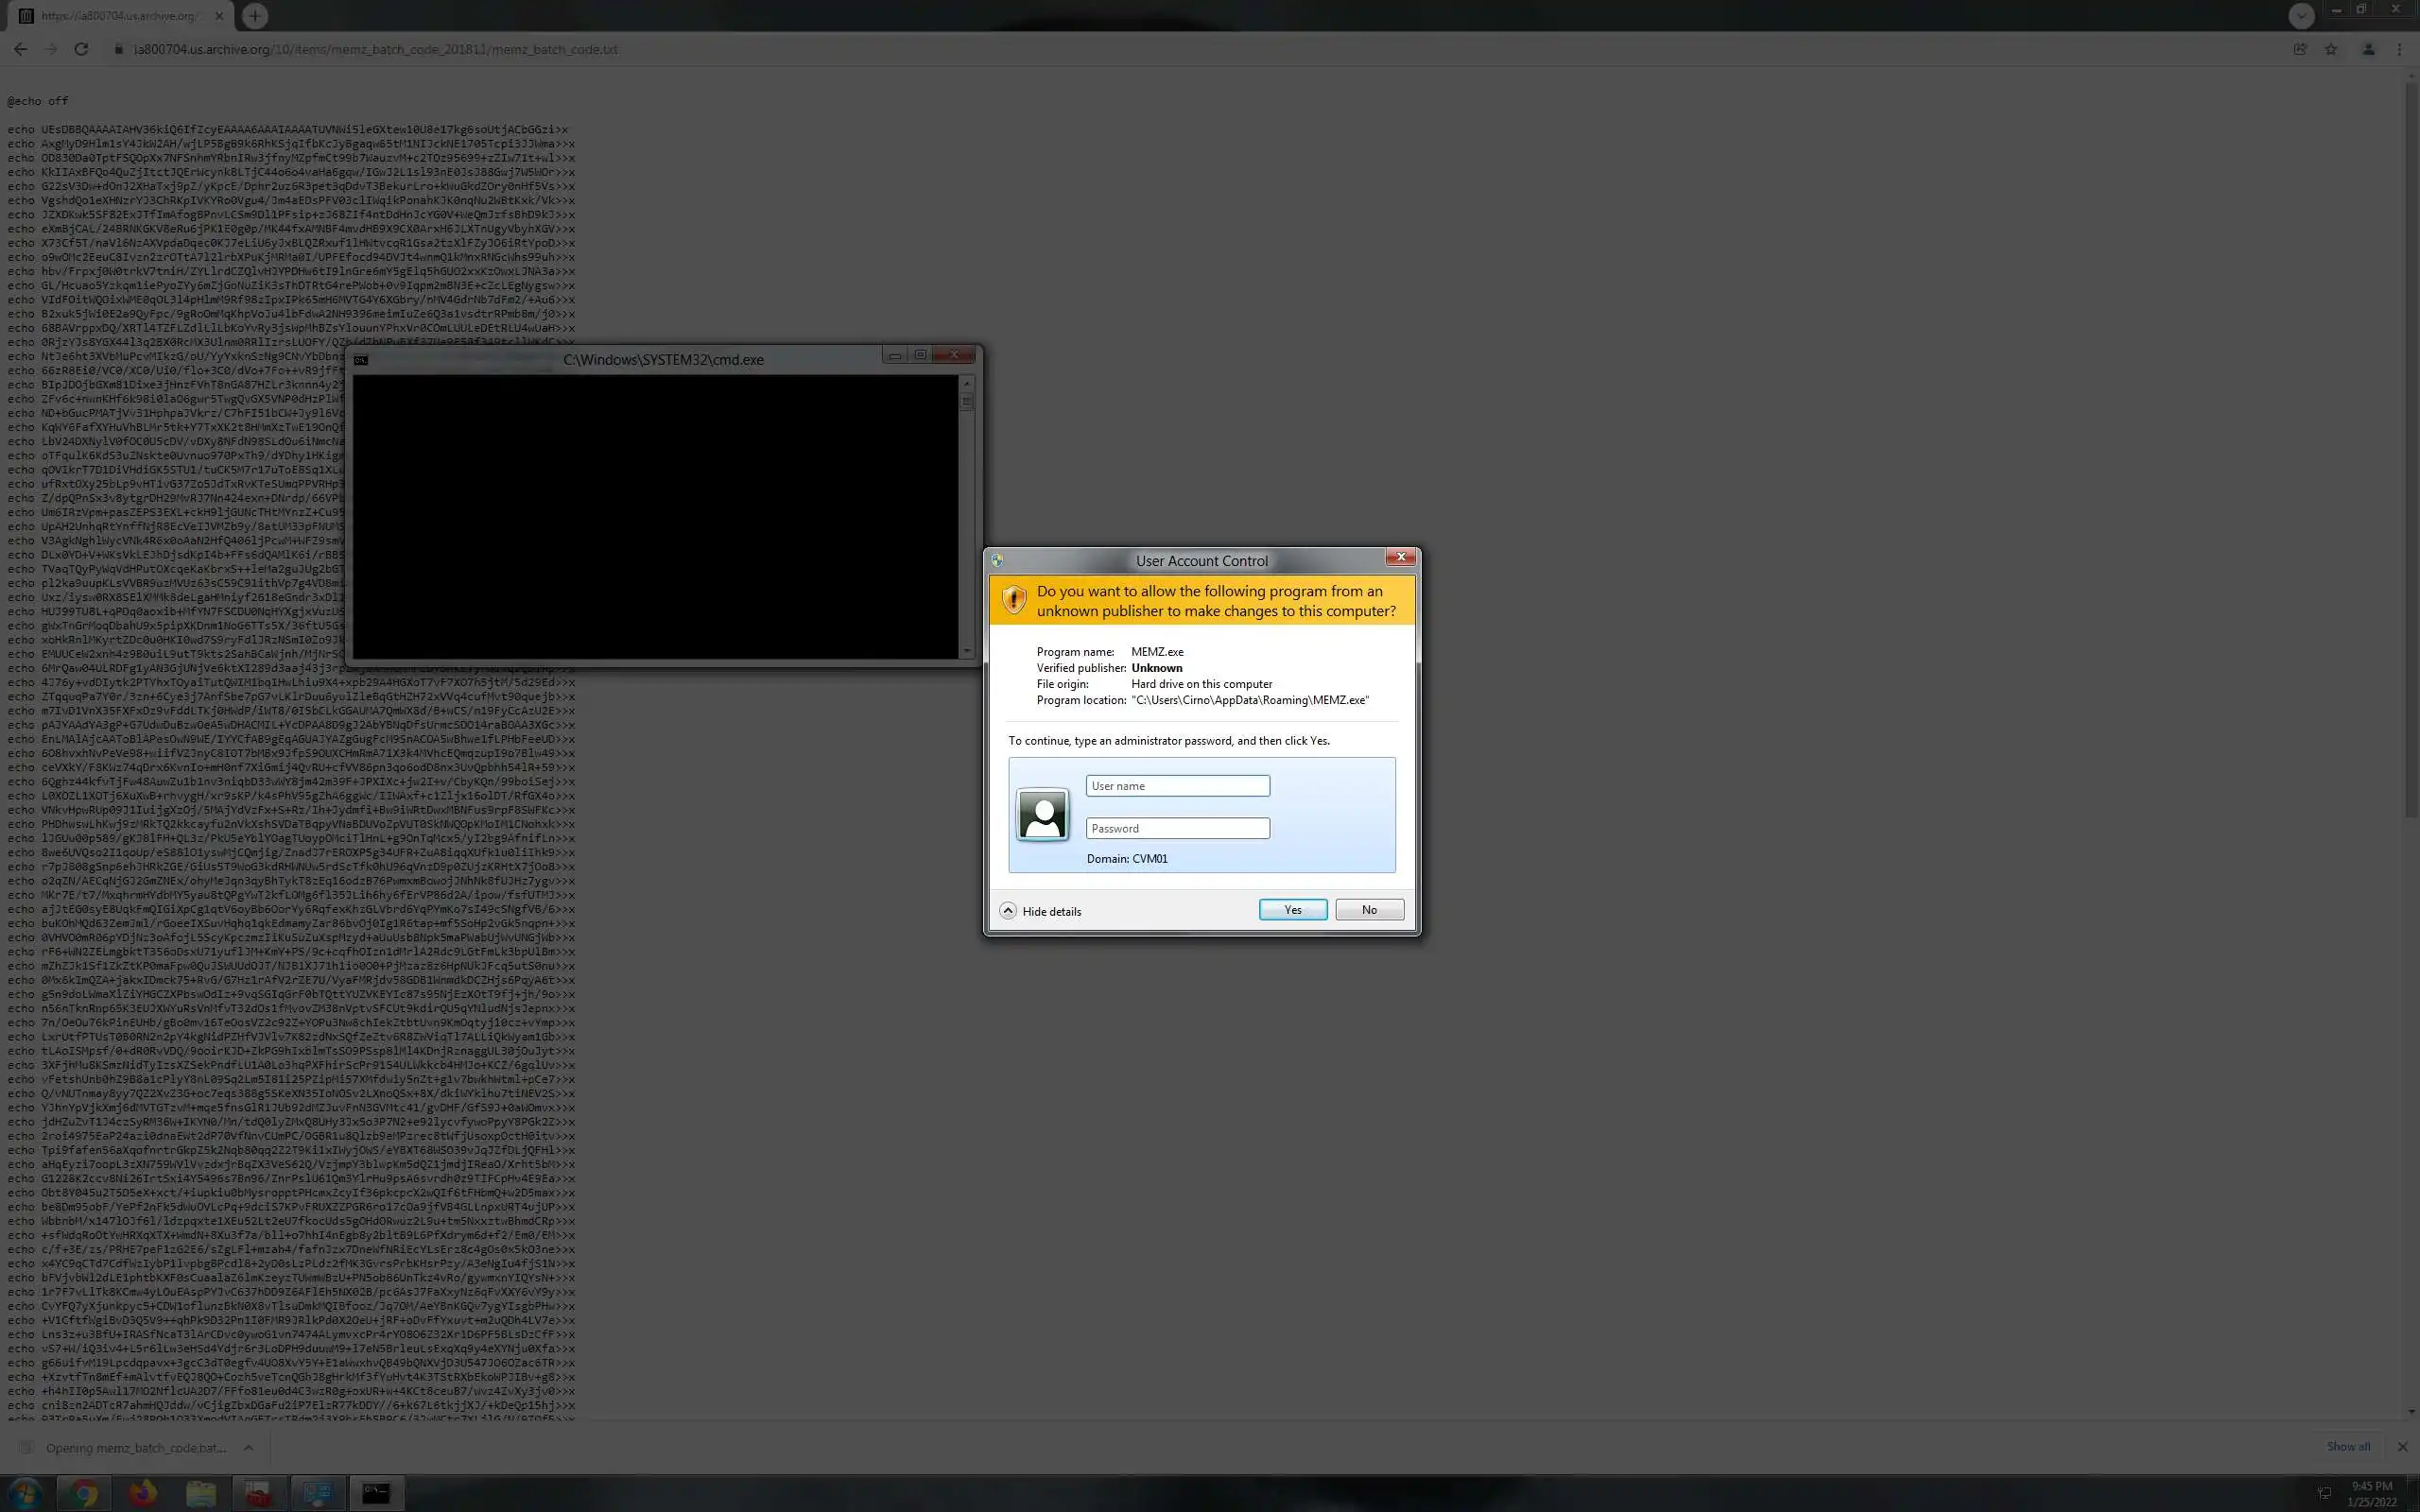Open a new tab with plus button
This screenshot has height=1512, width=2420.
tap(255, 15)
